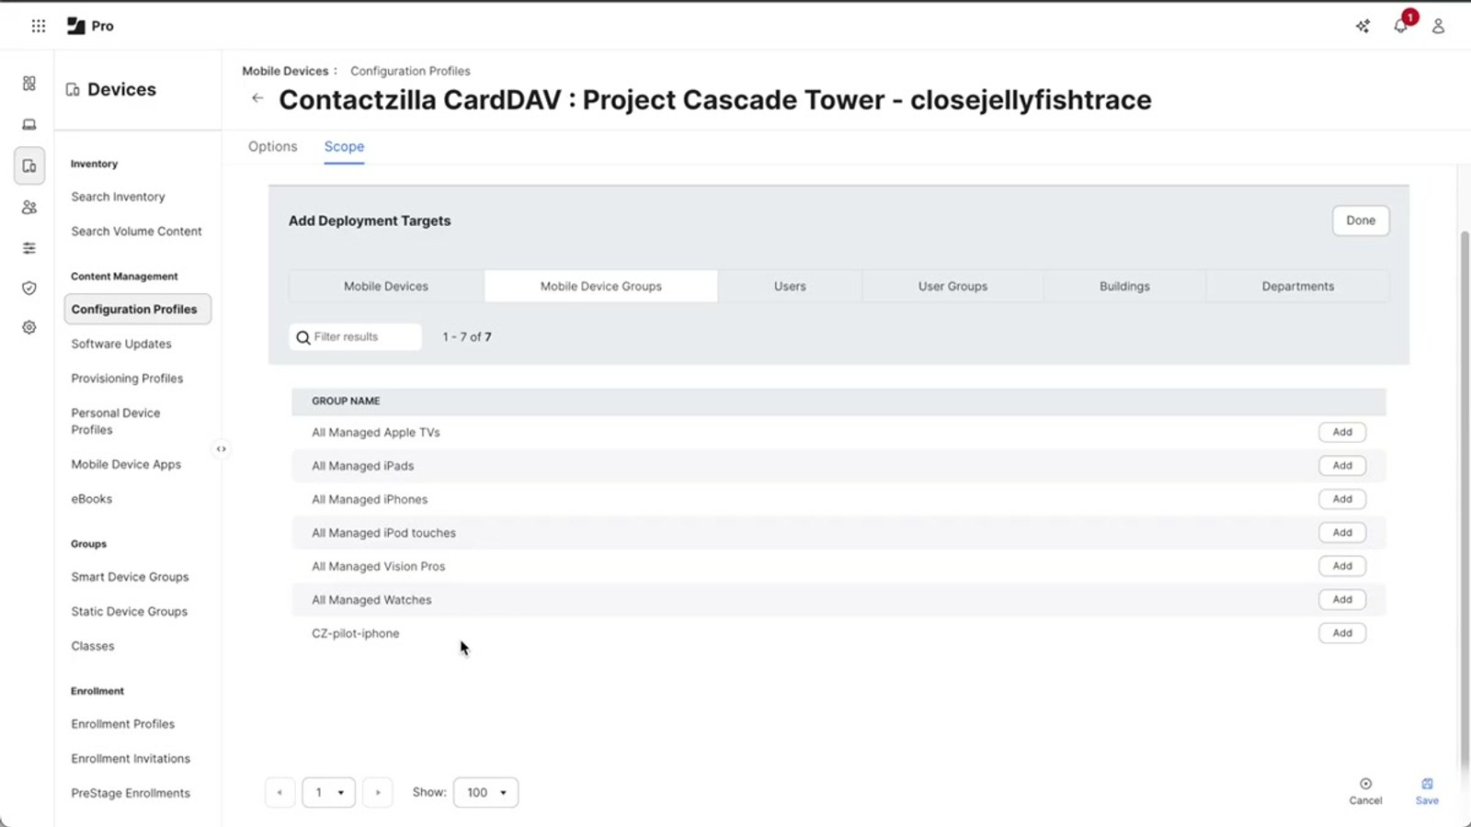This screenshot has height=827, width=1471.
Task: Collapse the sidebar with the handle
Action: tap(221, 449)
